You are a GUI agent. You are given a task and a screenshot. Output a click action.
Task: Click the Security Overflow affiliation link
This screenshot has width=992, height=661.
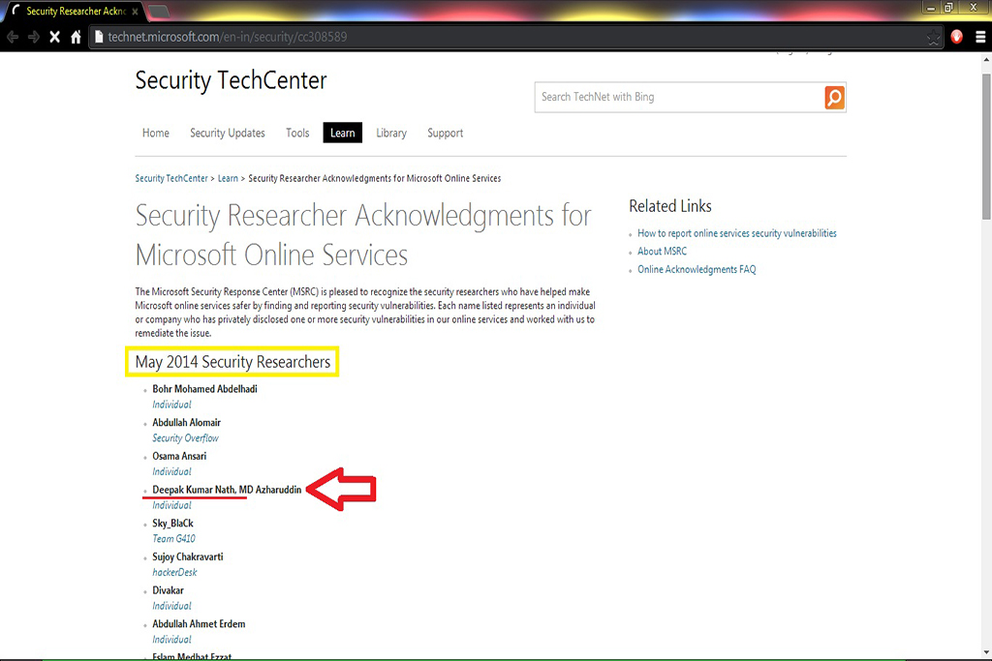(x=185, y=438)
